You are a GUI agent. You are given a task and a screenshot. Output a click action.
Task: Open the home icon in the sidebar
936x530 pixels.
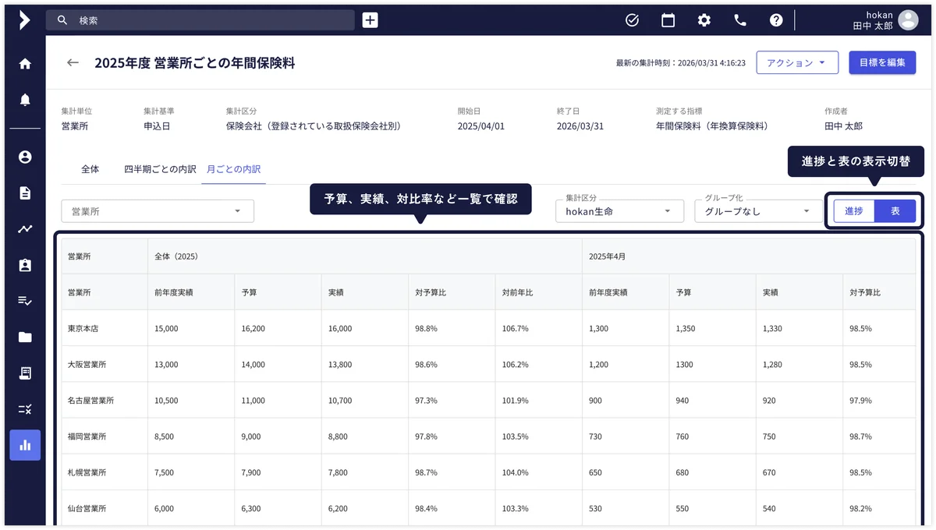coord(24,63)
